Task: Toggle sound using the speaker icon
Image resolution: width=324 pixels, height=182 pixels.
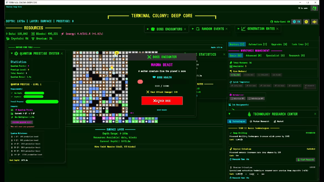Action: (x=315, y=22)
